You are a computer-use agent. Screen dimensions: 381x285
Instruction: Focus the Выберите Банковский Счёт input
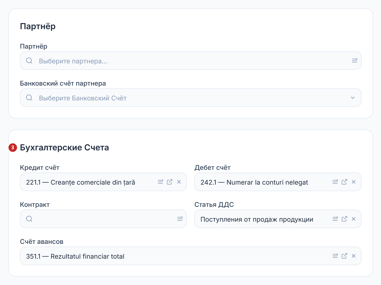click(x=190, y=98)
